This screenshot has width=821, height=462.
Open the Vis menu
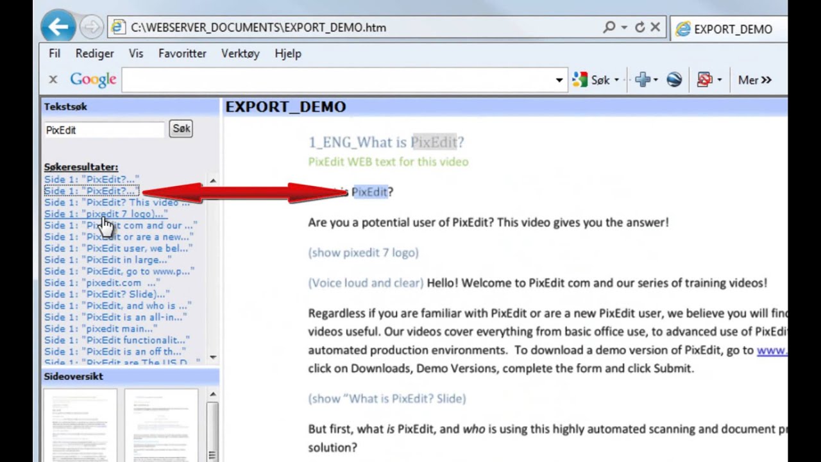[x=136, y=54]
